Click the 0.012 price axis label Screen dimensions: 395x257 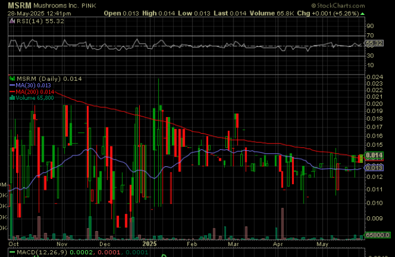(x=375, y=177)
